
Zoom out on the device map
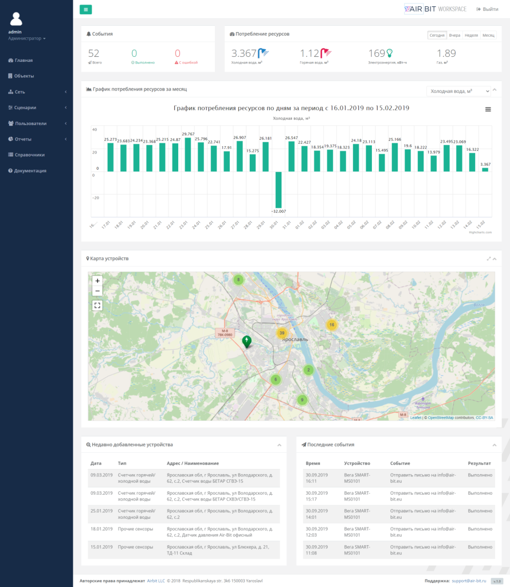(x=97, y=291)
